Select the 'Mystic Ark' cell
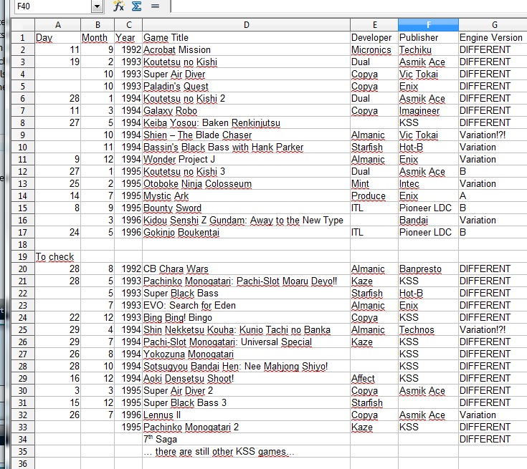The height and width of the screenshot is (469, 527). [247, 195]
